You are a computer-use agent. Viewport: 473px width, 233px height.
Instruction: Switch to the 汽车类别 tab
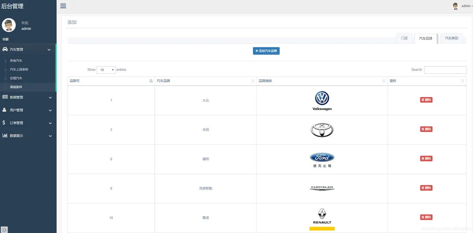point(451,38)
